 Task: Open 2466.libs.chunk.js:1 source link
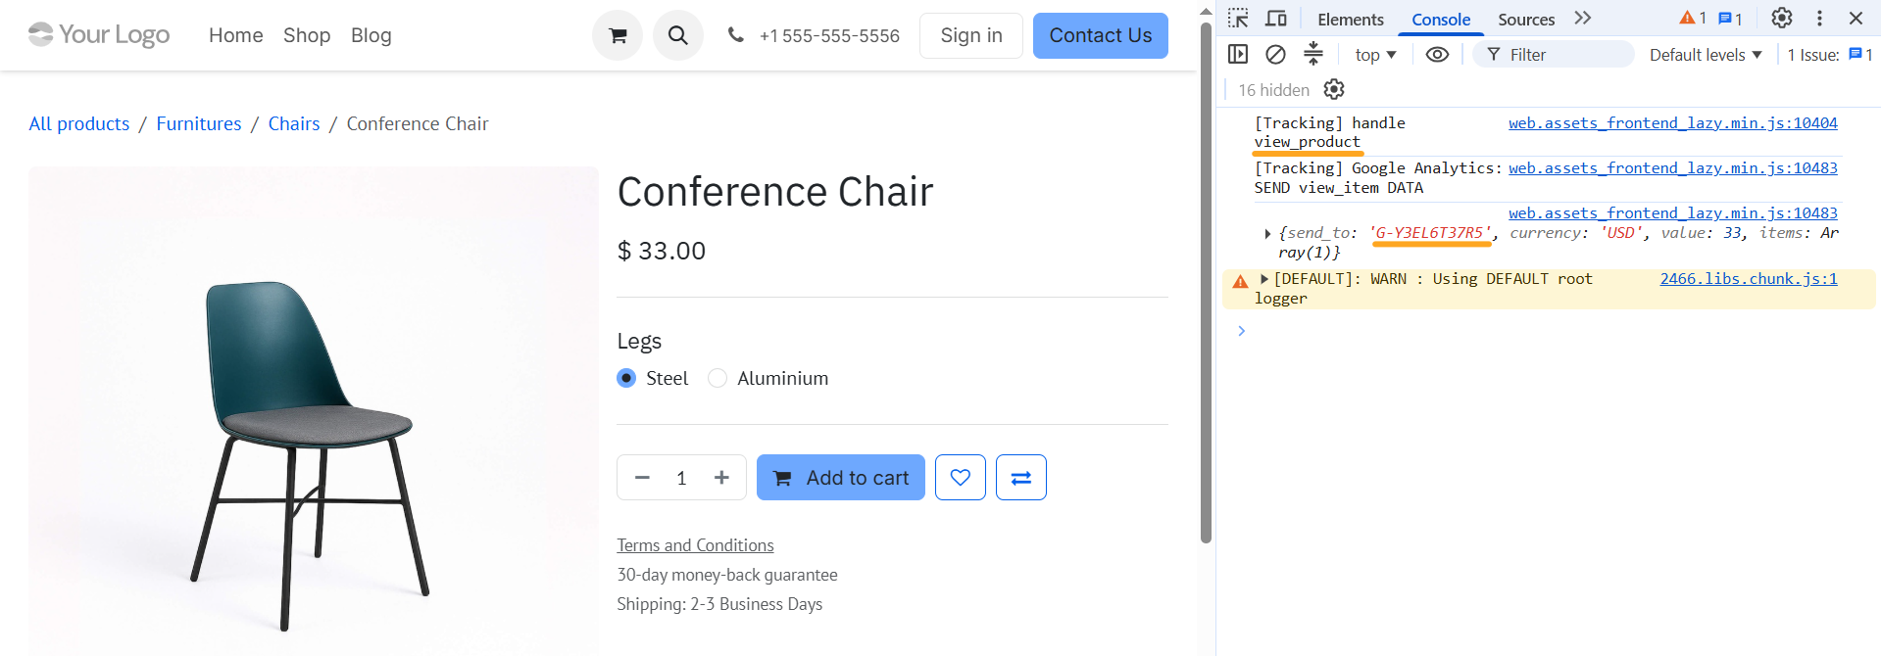(x=1749, y=279)
